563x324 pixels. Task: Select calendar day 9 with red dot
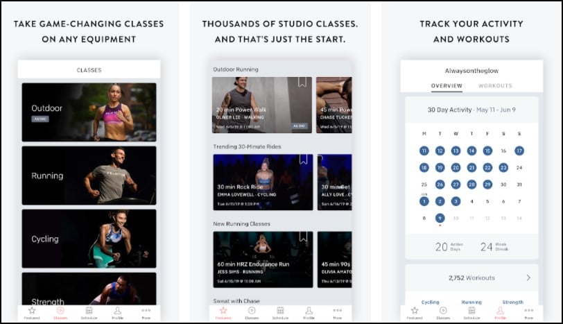tap(440, 218)
